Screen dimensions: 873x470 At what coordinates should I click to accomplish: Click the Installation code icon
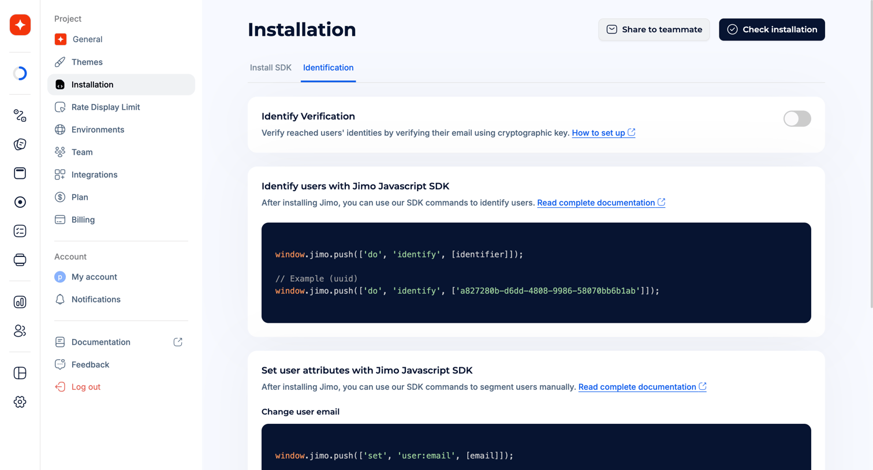[60, 84]
